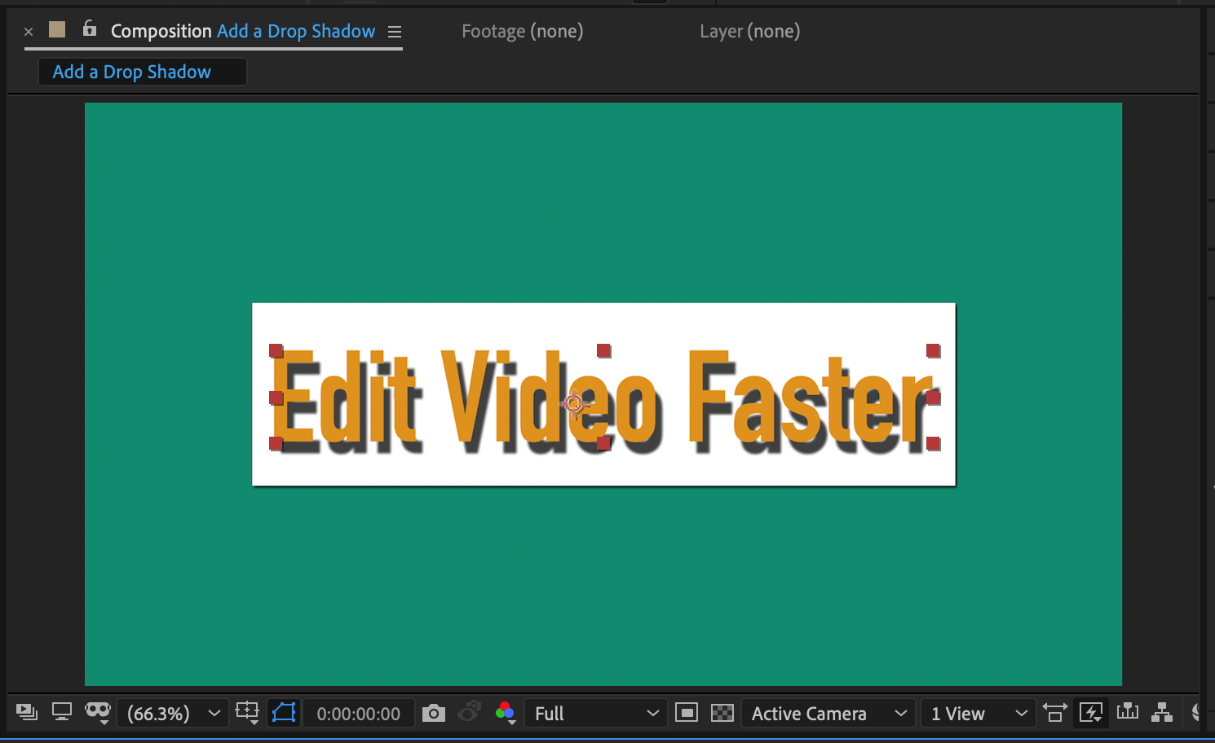
Task: Take a snapshot with camera icon
Action: tap(434, 713)
